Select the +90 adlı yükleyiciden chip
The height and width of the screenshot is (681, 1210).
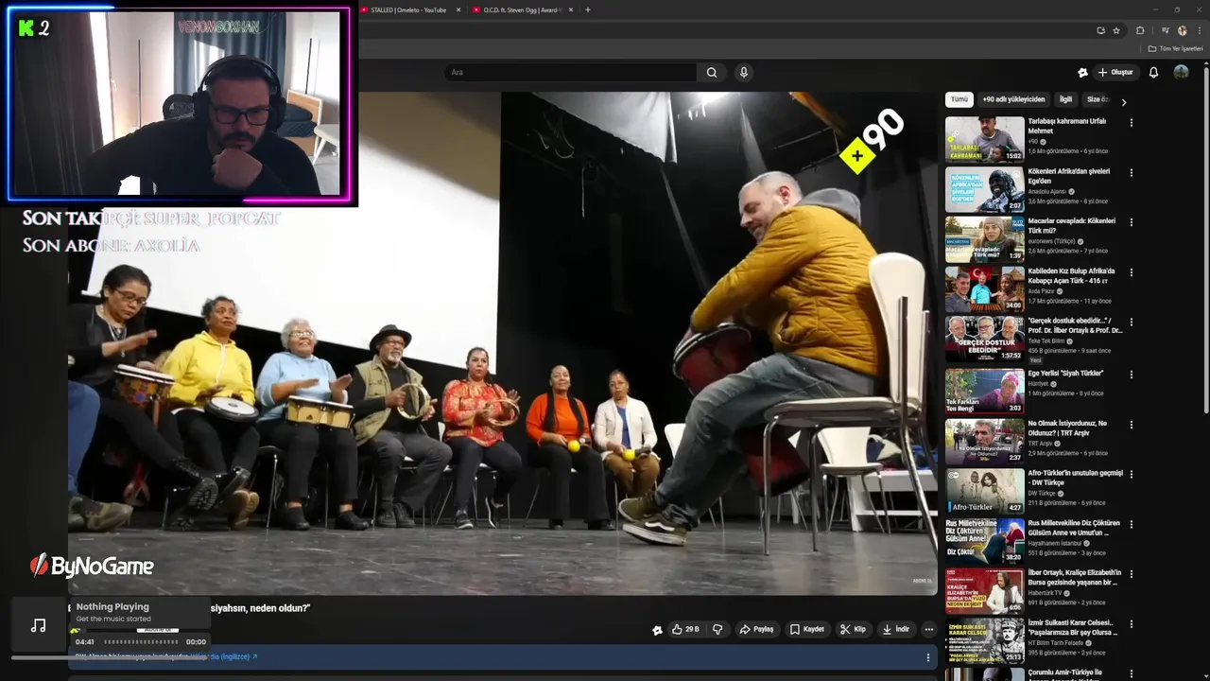[x=1013, y=99]
